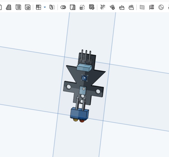The height and width of the screenshot is (157, 169).
Task: Select the Delete face tool
Action: [112, 7]
